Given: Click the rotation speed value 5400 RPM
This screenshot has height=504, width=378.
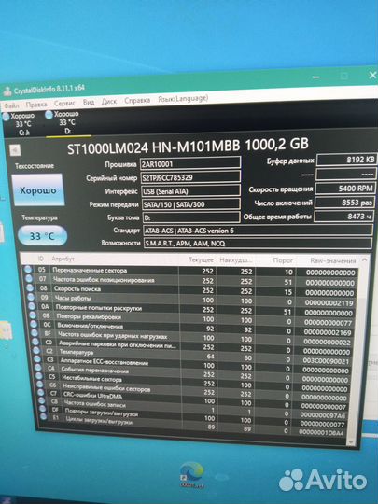Looking at the screenshot, I should pyautogui.click(x=345, y=189).
